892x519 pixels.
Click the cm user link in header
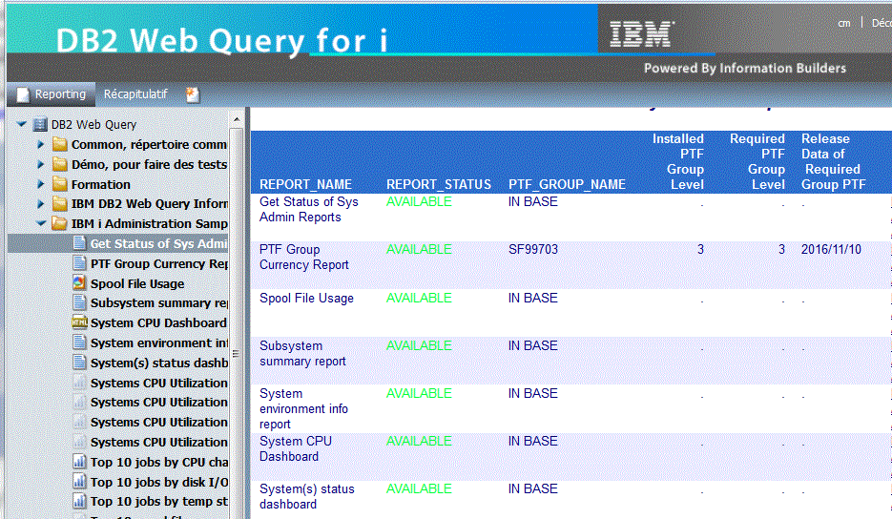[x=844, y=23]
